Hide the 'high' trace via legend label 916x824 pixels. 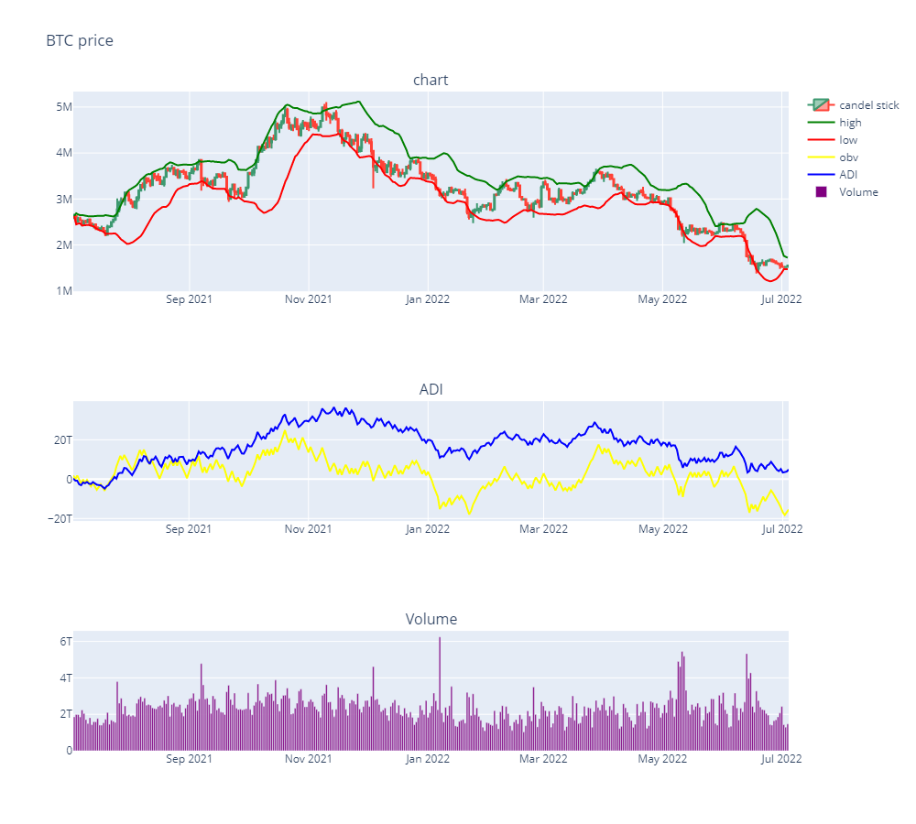[850, 123]
